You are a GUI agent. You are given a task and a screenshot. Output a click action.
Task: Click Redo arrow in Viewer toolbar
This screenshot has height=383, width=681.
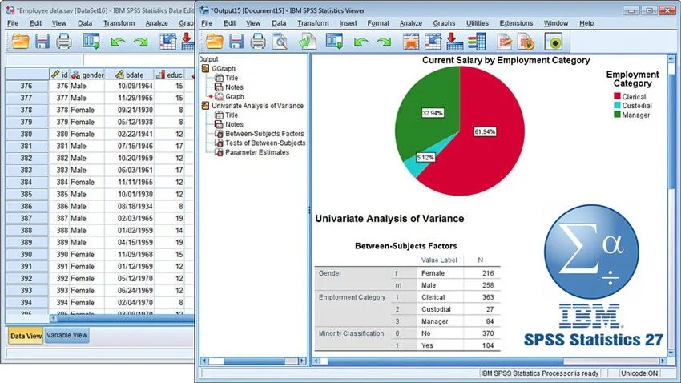click(384, 42)
